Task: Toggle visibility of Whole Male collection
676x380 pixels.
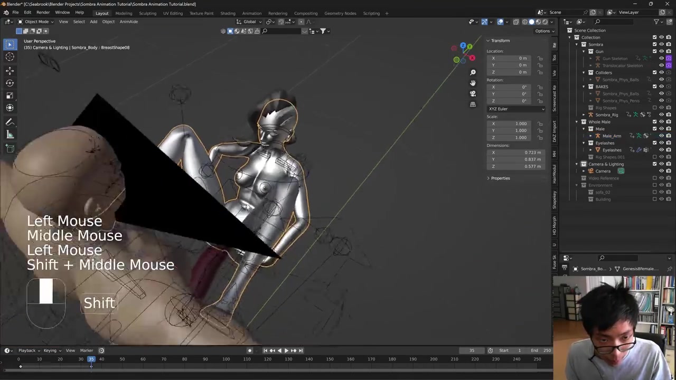Action: (x=661, y=122)
